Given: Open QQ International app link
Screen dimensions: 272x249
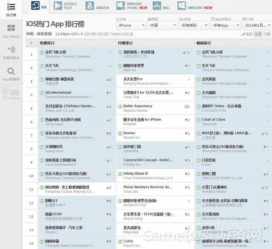Looking at the screenshot, I should click(x=58, y=93).
